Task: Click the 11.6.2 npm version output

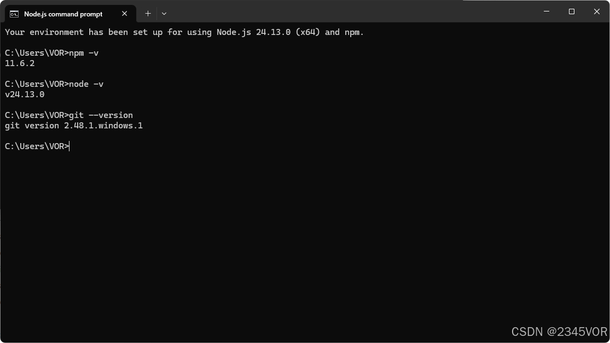Action: tap(20, 63)
